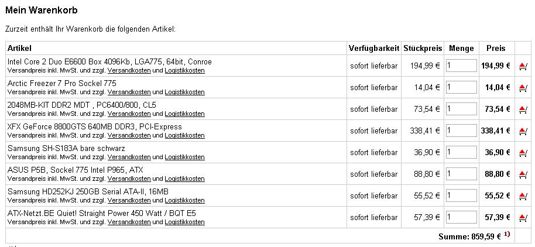535x247 pixels.
Task: Edit quantity for Samsung HD252KJ 250GB
Action: coord(461,195)
